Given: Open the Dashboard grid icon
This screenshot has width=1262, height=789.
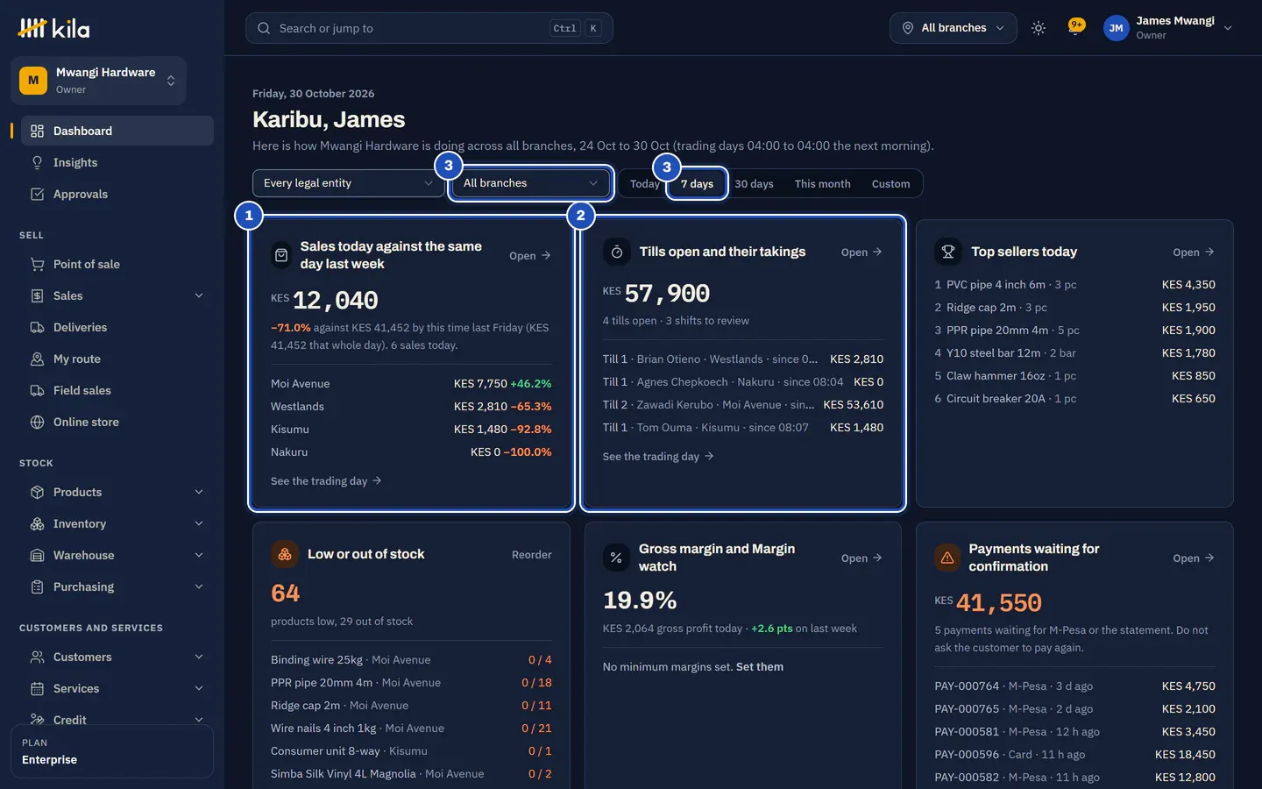Looking at the screenshot, I should (37, 131).
